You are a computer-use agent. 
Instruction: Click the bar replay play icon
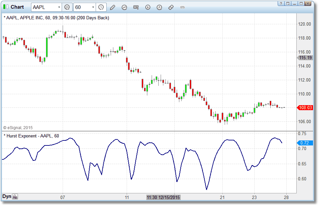point(148,7)
